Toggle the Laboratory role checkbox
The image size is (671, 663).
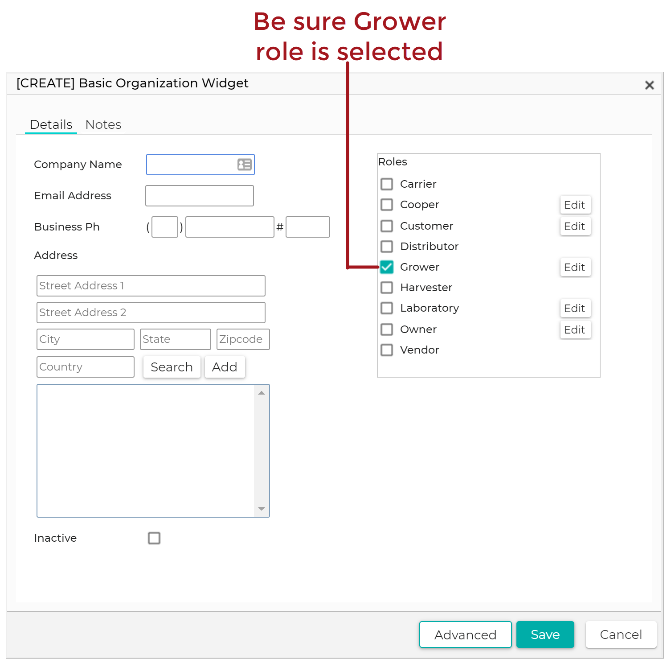(x=387, y=308)
